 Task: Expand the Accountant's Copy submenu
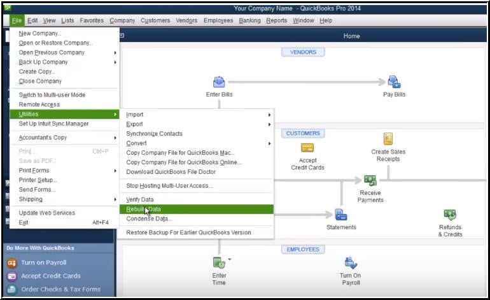pos(115,138)
